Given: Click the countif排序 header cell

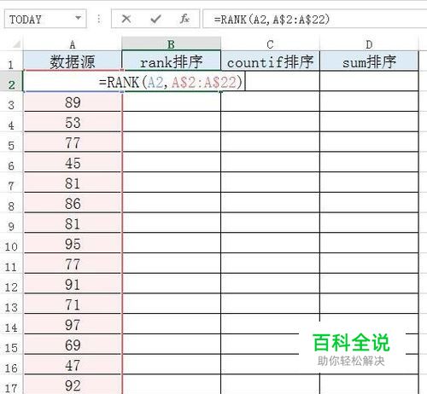Looking at the screenshot, I should pyautogui.click(x=270, y=61).
